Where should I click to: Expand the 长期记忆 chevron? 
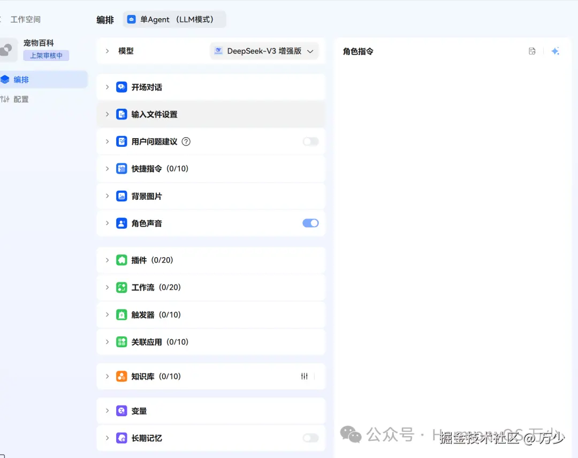[107, 438]
